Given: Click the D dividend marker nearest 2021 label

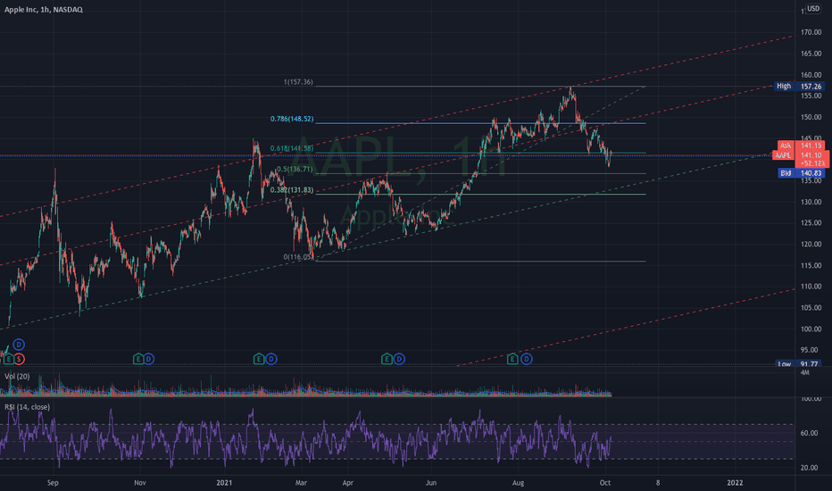Looking at the screenshot, I should click(x=270, y=360).
